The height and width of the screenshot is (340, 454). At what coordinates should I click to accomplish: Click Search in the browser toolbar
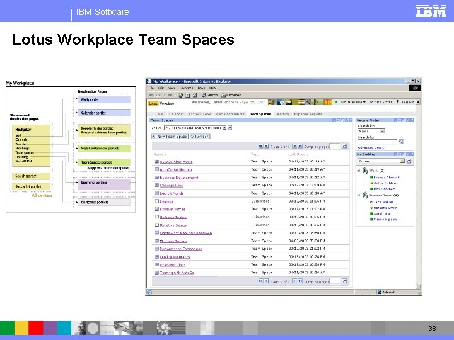[209, 95]
